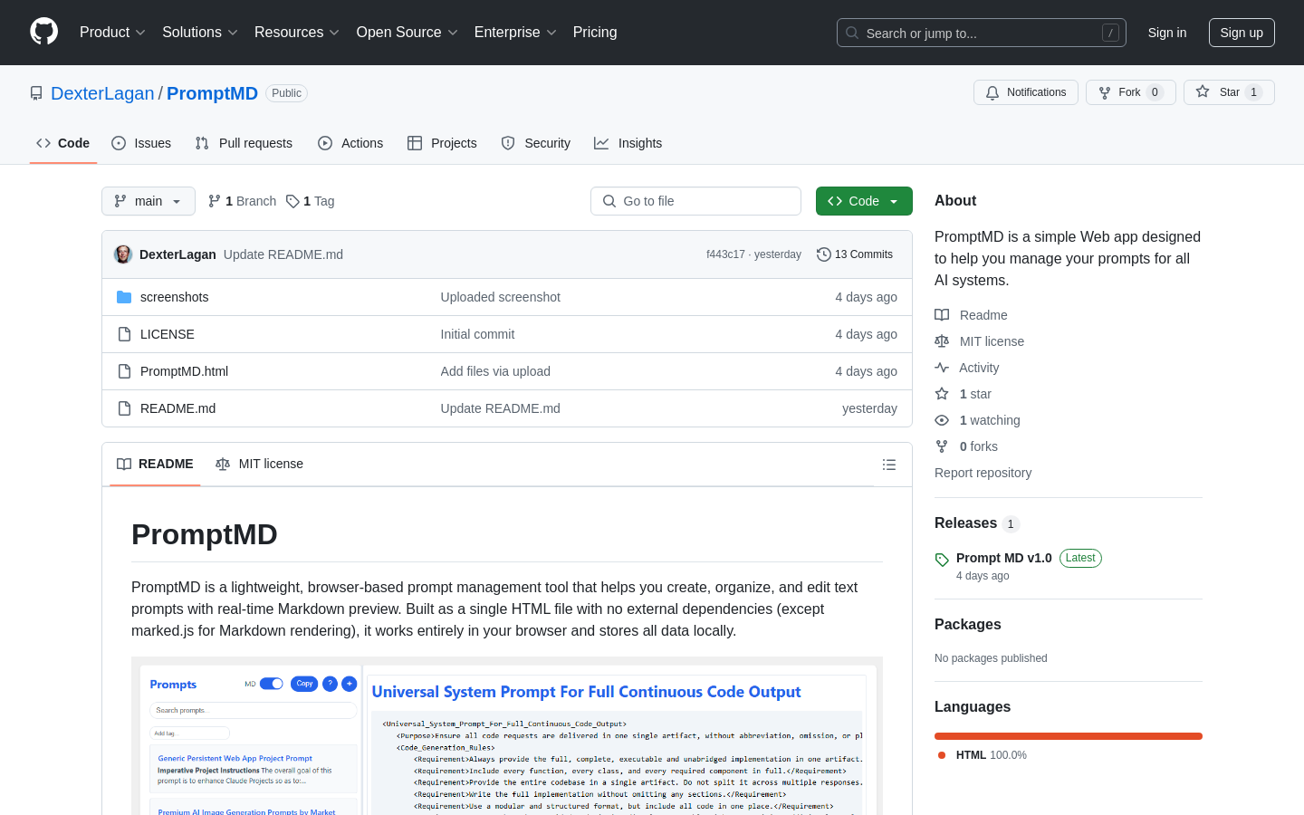Open the PromptMD app screenshot in README
This screenshot has height=815, width=1304.
coord(507,735)
